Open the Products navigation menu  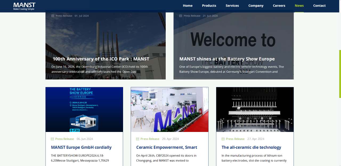[209, 6]
